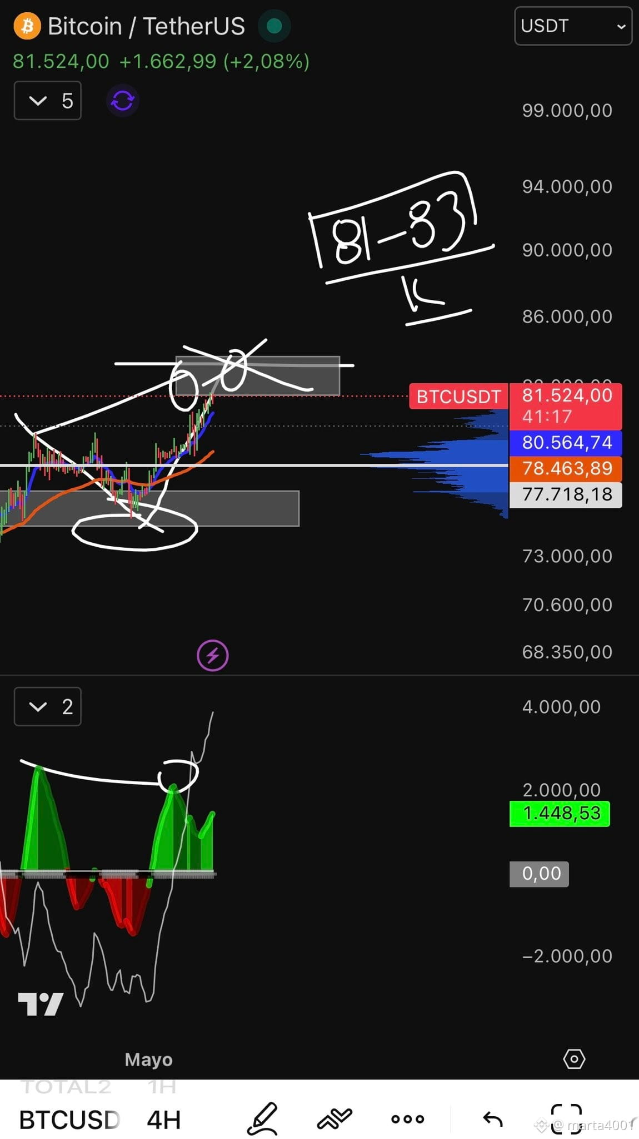Tap the 90.000,00 price scale label
Image resolution: width=639 pixels, height=1139 pixels.
(567, 250)
